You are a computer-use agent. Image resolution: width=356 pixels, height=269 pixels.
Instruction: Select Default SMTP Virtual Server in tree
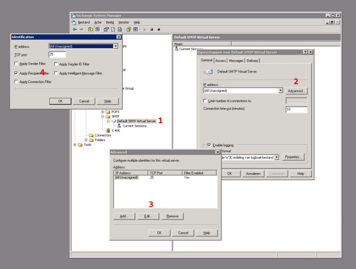[x=136, y=121]
